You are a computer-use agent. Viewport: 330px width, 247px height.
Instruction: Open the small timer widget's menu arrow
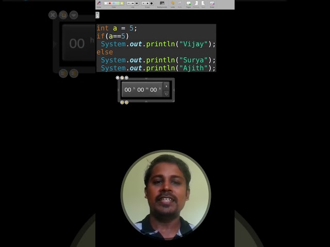[126, 78]
